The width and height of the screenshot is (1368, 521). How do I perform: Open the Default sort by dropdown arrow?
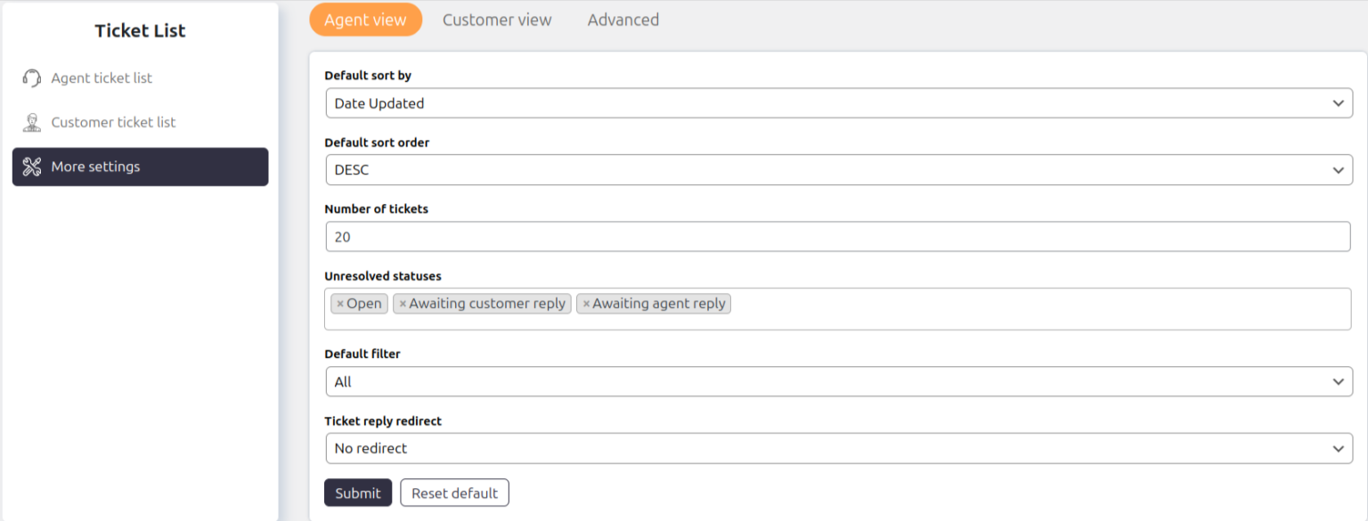tap(1339, 102)
